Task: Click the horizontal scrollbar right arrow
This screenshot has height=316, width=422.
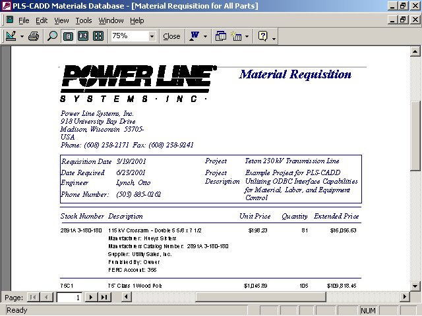Action: tap(404, 297)
